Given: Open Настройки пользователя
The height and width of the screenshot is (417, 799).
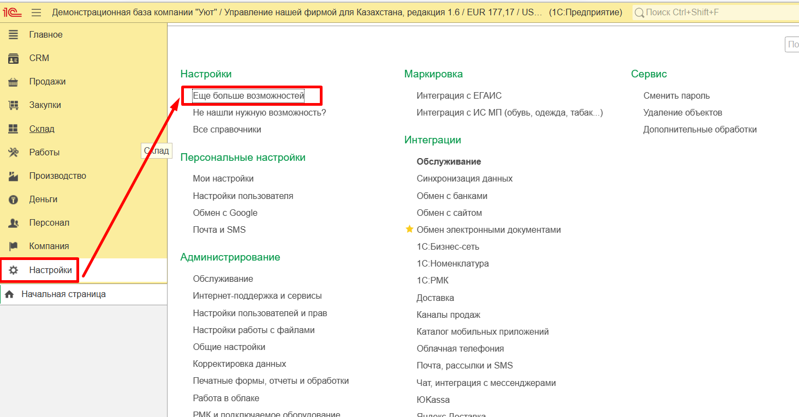Looking at the screenshot, I should pyautogui.click(x=243, y=196).
